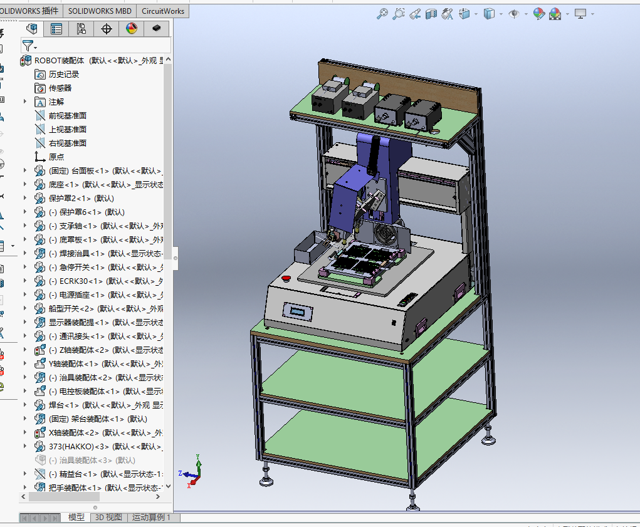Switch to the 3D 视图 tab

pyautogui.click(x=108, y=517)
